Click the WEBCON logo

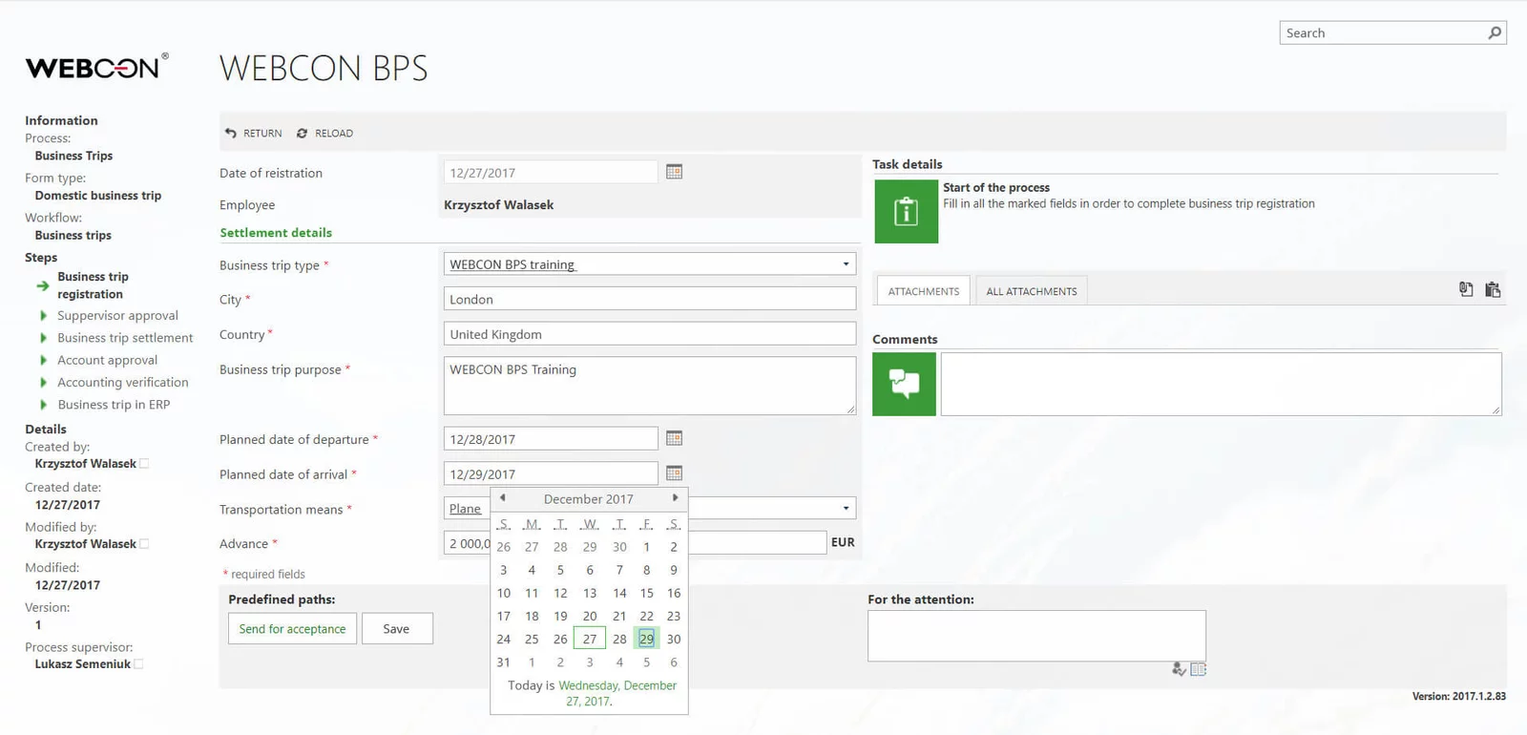(x=96, y=67)
